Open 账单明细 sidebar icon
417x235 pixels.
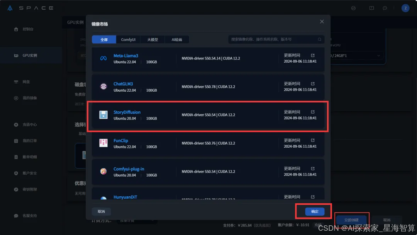(x=16, y=157)
